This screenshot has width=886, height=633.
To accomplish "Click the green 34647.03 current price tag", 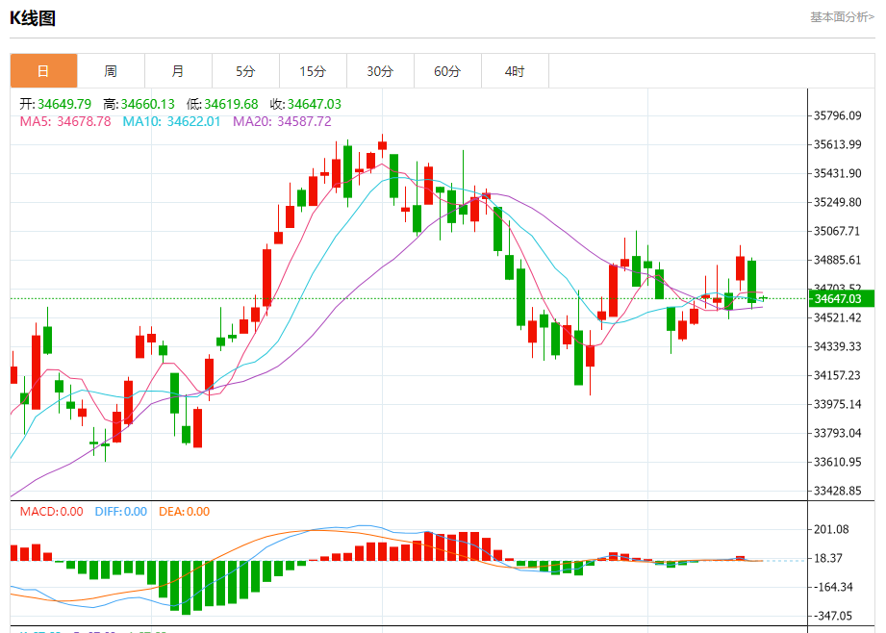I will [x=842, y=298].
